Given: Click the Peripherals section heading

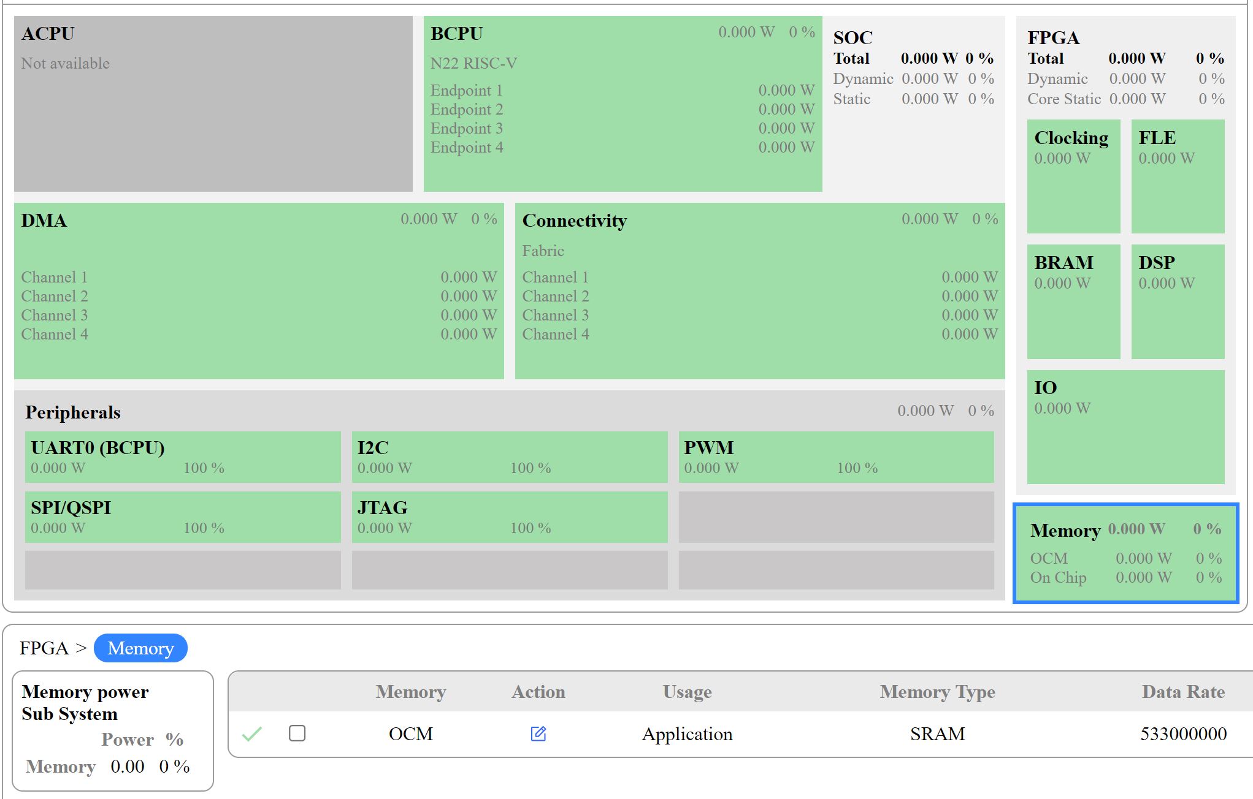Looking at the screenshot, I should pyautogui.click(x=73, y=412).
